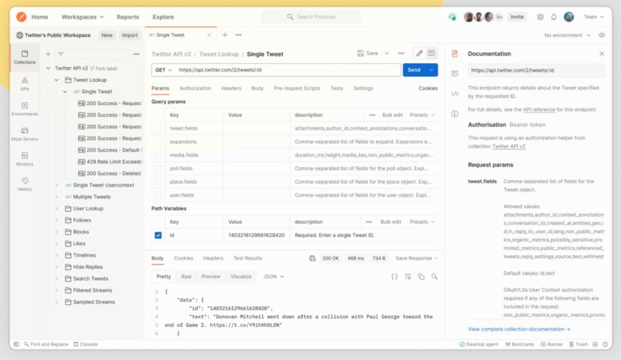Collapse the Tweet Lookup folder

pyautogui.click(x=56, y=80)
